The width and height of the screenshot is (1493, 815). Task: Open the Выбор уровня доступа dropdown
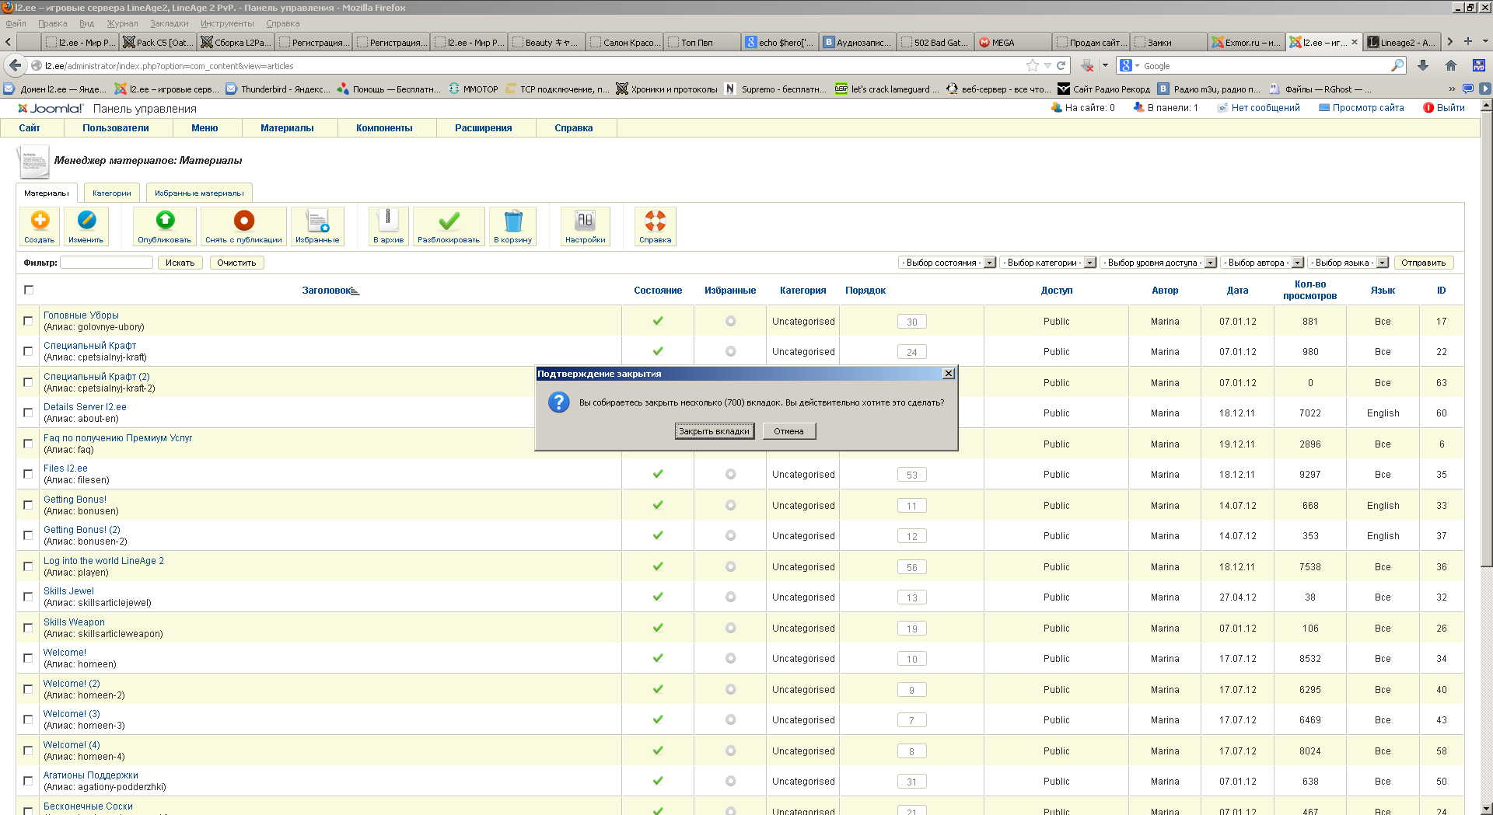[x=1159, y=263]
